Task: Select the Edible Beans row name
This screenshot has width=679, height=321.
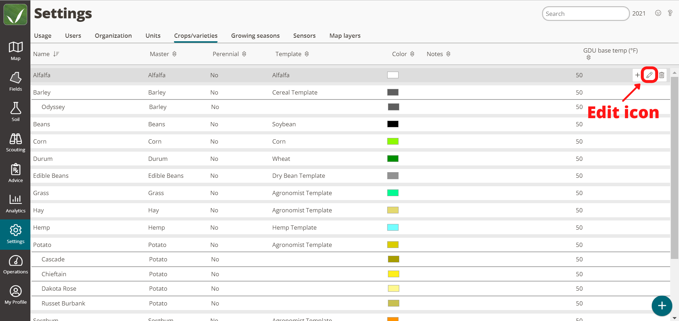Action: point(51,176)
